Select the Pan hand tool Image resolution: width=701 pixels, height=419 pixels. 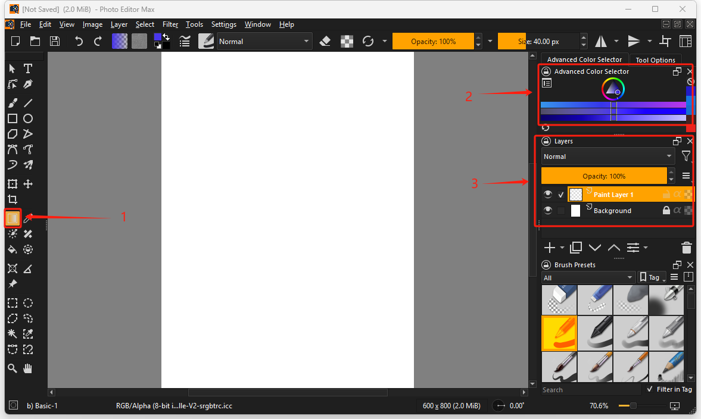28,368
